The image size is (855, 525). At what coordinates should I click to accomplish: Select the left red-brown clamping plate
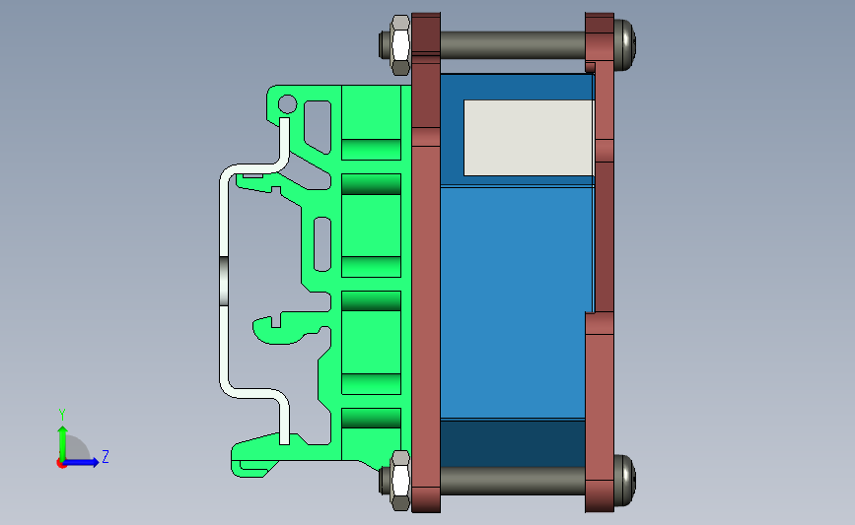(426, 262)
